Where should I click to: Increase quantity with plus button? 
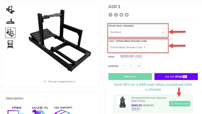(139, 66)
